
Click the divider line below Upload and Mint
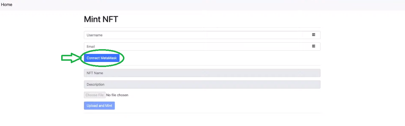(x=203, y=113)
